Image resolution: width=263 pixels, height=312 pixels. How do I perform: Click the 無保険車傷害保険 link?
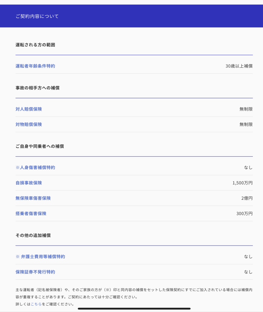pyautogui.click(x=33, y=198)
